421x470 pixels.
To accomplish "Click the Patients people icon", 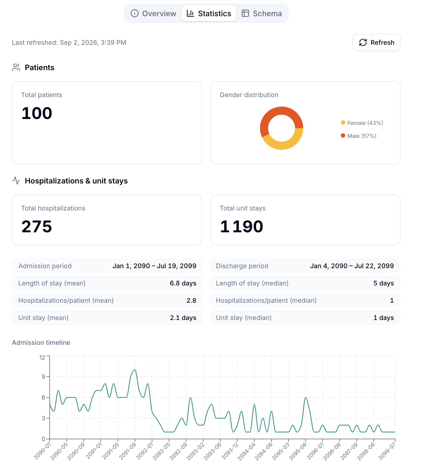I will point(16,67).
